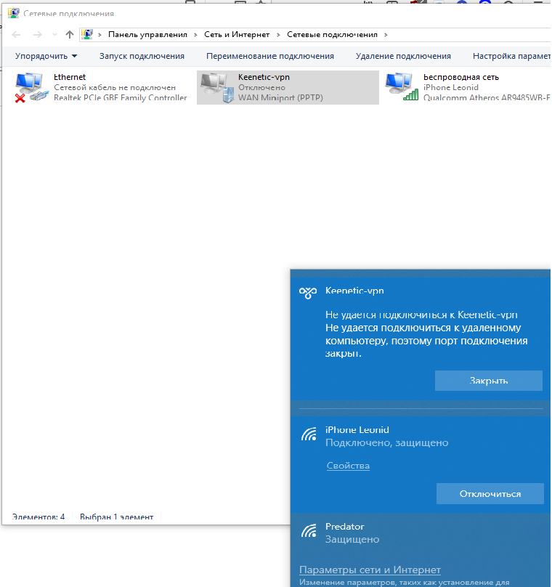The width and height of the screenshot is (552, 587).
Task: Click the Control Panel icon in address bar
Action: [x=87, y=34]
